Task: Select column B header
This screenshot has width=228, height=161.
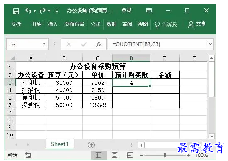Action: pyautogui.click(x=64, y=58)
